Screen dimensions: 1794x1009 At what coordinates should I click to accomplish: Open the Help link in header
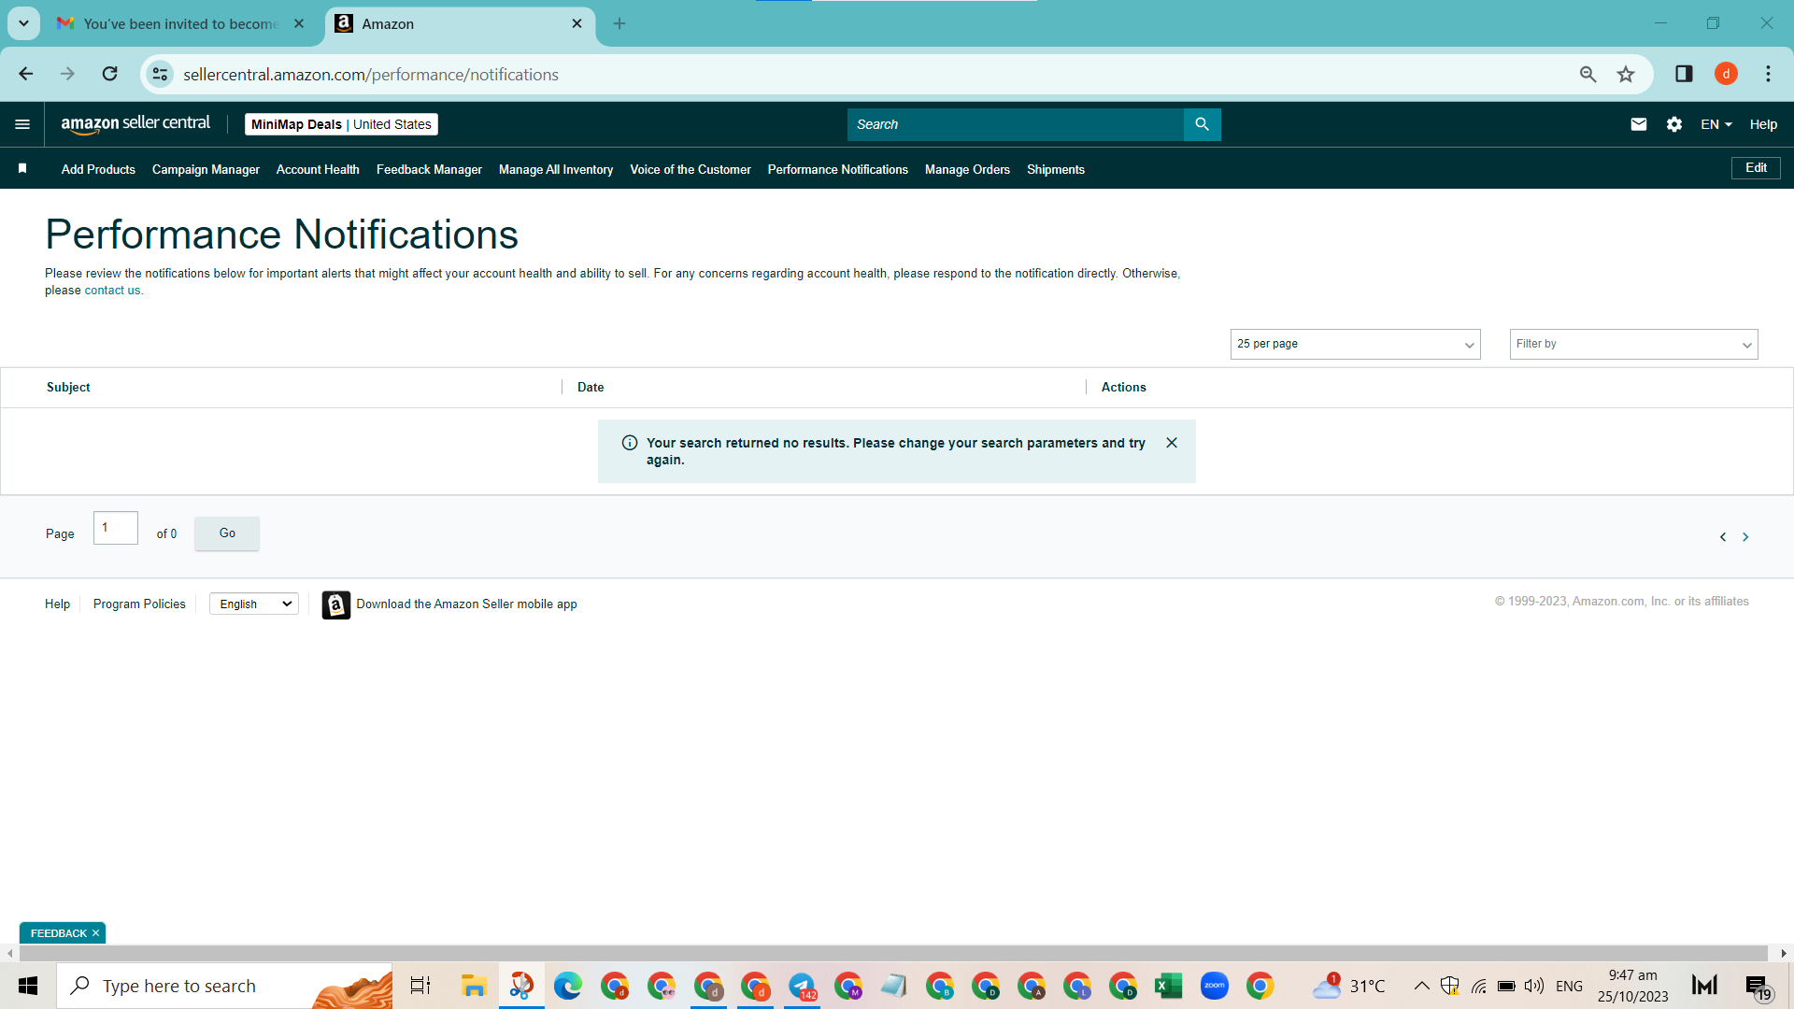(x=1763, y=124)
